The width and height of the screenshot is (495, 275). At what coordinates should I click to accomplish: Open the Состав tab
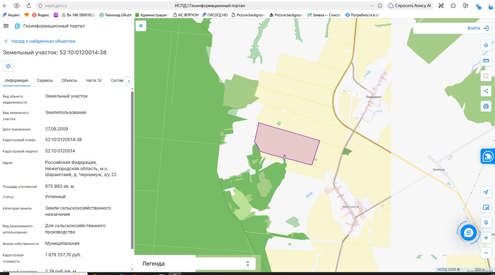point(117,80)
